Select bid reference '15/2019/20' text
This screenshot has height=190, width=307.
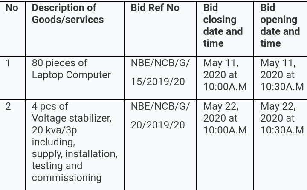tap(158, 82)
